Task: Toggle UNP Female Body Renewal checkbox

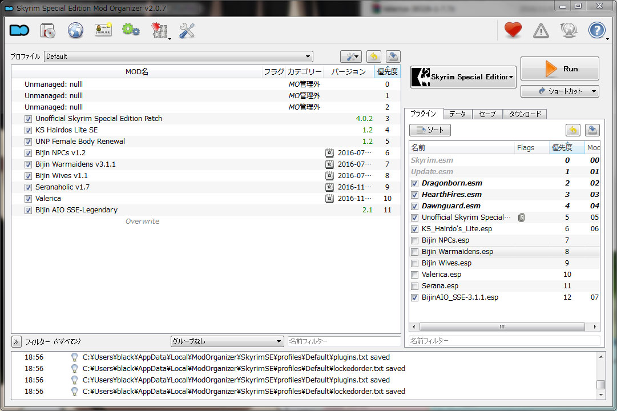Action: point(28,142)
